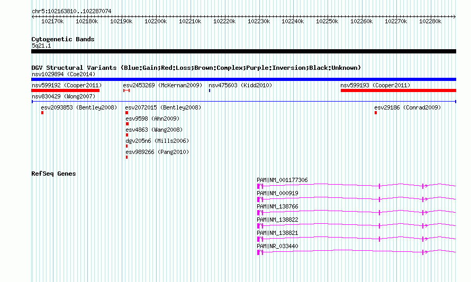Click the 102210k ruler tick label
Screen dimensions: 471x282
(x=190, y=21)
